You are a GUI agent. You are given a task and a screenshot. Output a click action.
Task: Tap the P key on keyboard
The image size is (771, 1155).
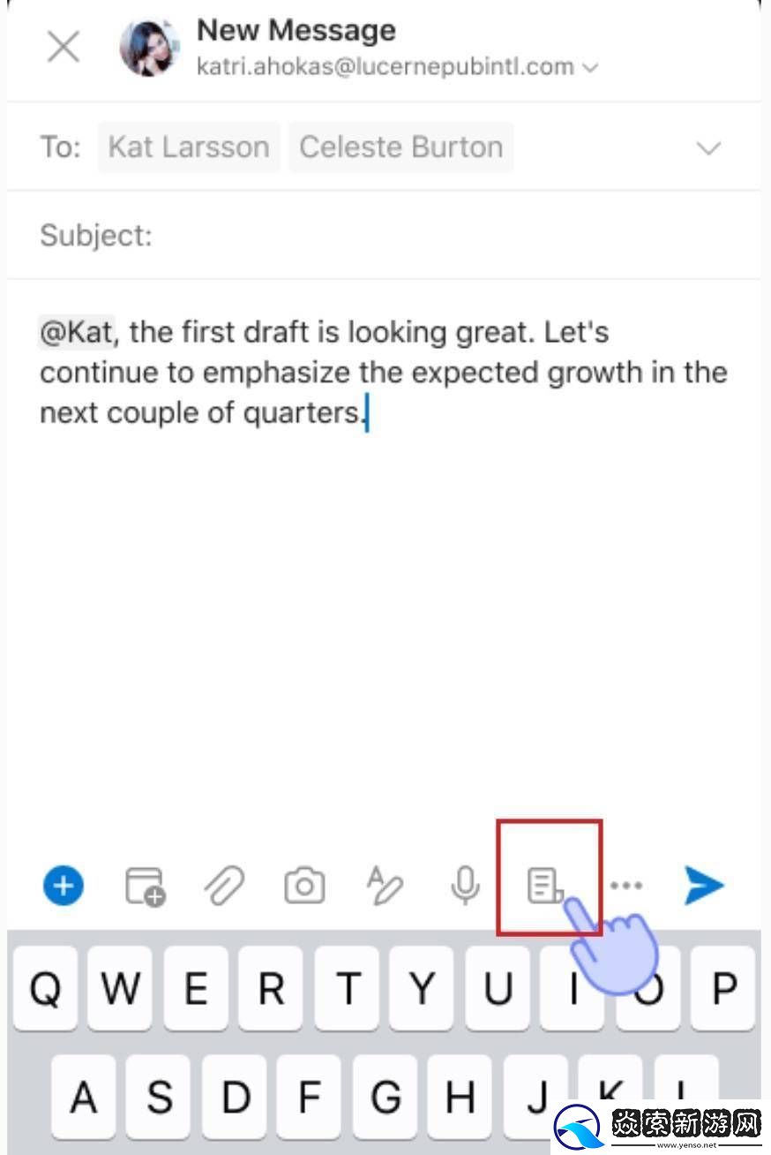pyautogui.click(x=725, y=989)
